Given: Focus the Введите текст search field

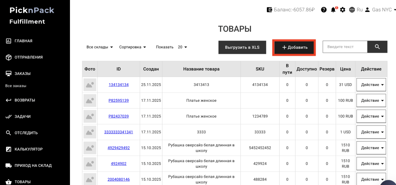Looking at the screenshot, I should [345, 47].
